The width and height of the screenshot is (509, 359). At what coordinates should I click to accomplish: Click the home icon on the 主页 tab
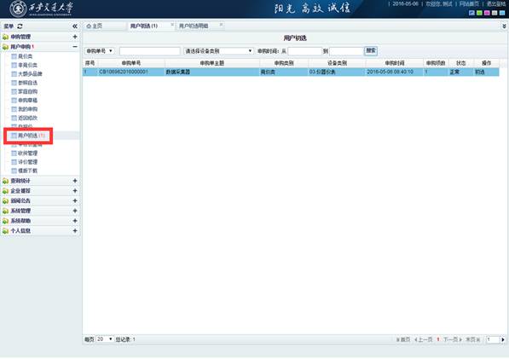89,26
